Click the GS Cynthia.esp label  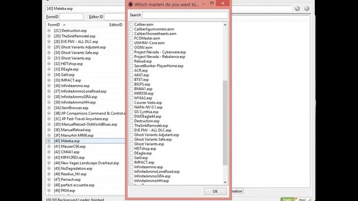click(146, 112)
